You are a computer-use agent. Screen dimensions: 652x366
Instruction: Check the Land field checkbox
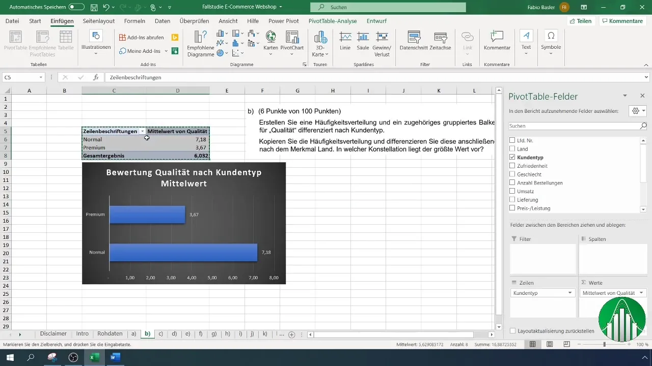click(x=512, y=149)
